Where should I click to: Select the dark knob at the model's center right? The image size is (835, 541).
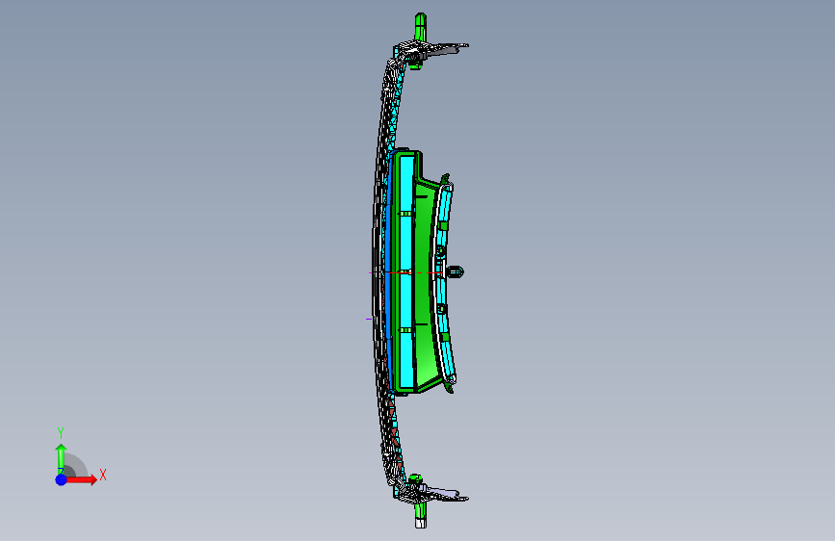click(455, 272)
